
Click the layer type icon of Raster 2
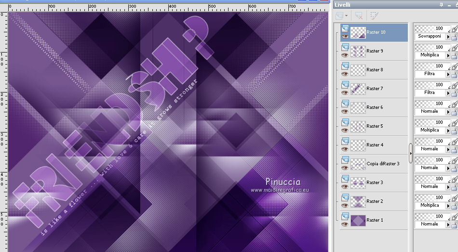[x=345, y=198]
